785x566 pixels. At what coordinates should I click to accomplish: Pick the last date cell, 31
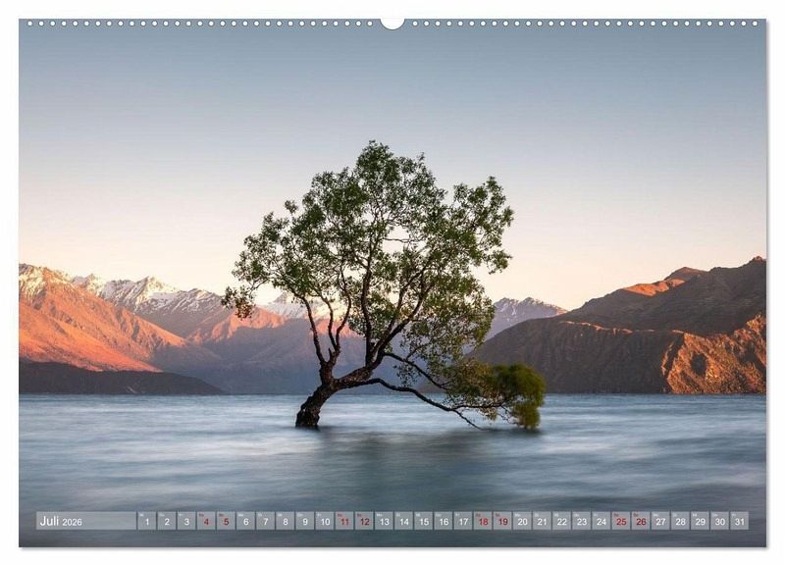point(740,521)
